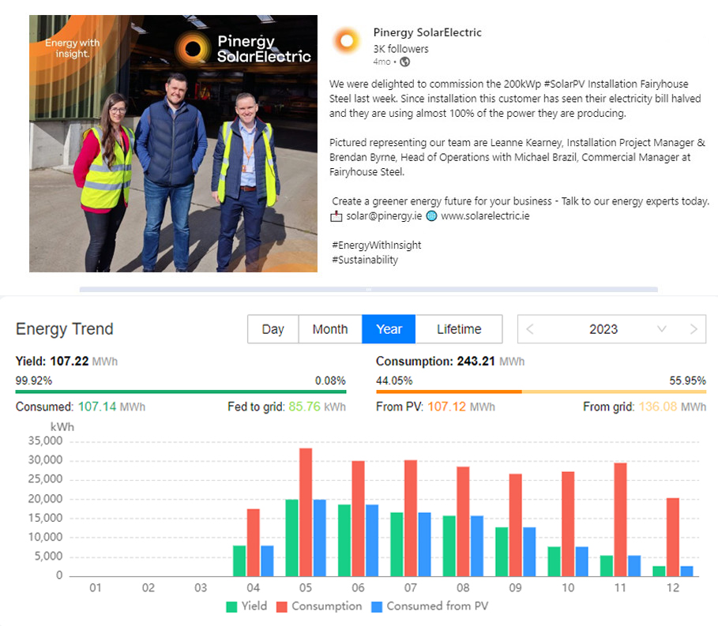Toggle the Consumption legend series
The image size is (718, 626).
click(x=319, y=605)
